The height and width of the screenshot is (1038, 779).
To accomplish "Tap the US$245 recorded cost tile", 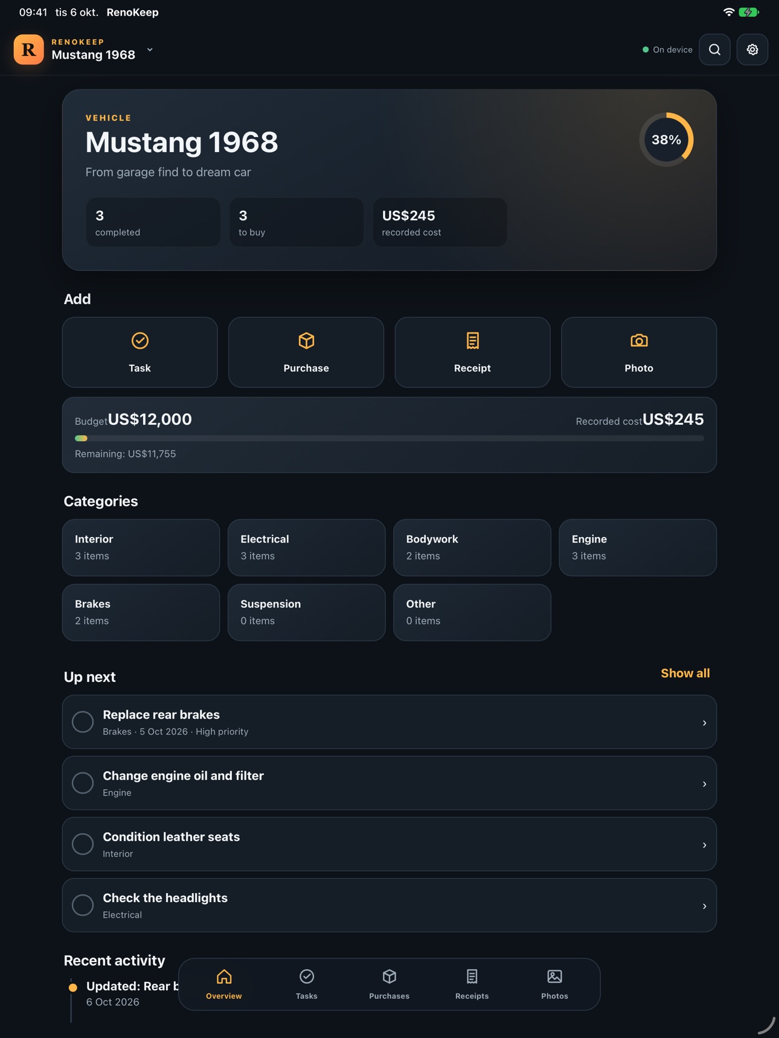I will 440,222.
